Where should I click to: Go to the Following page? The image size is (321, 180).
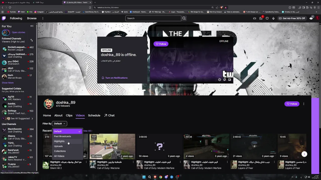16,18
